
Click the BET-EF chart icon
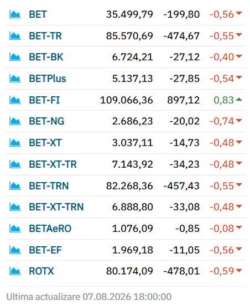click(15, 250)
